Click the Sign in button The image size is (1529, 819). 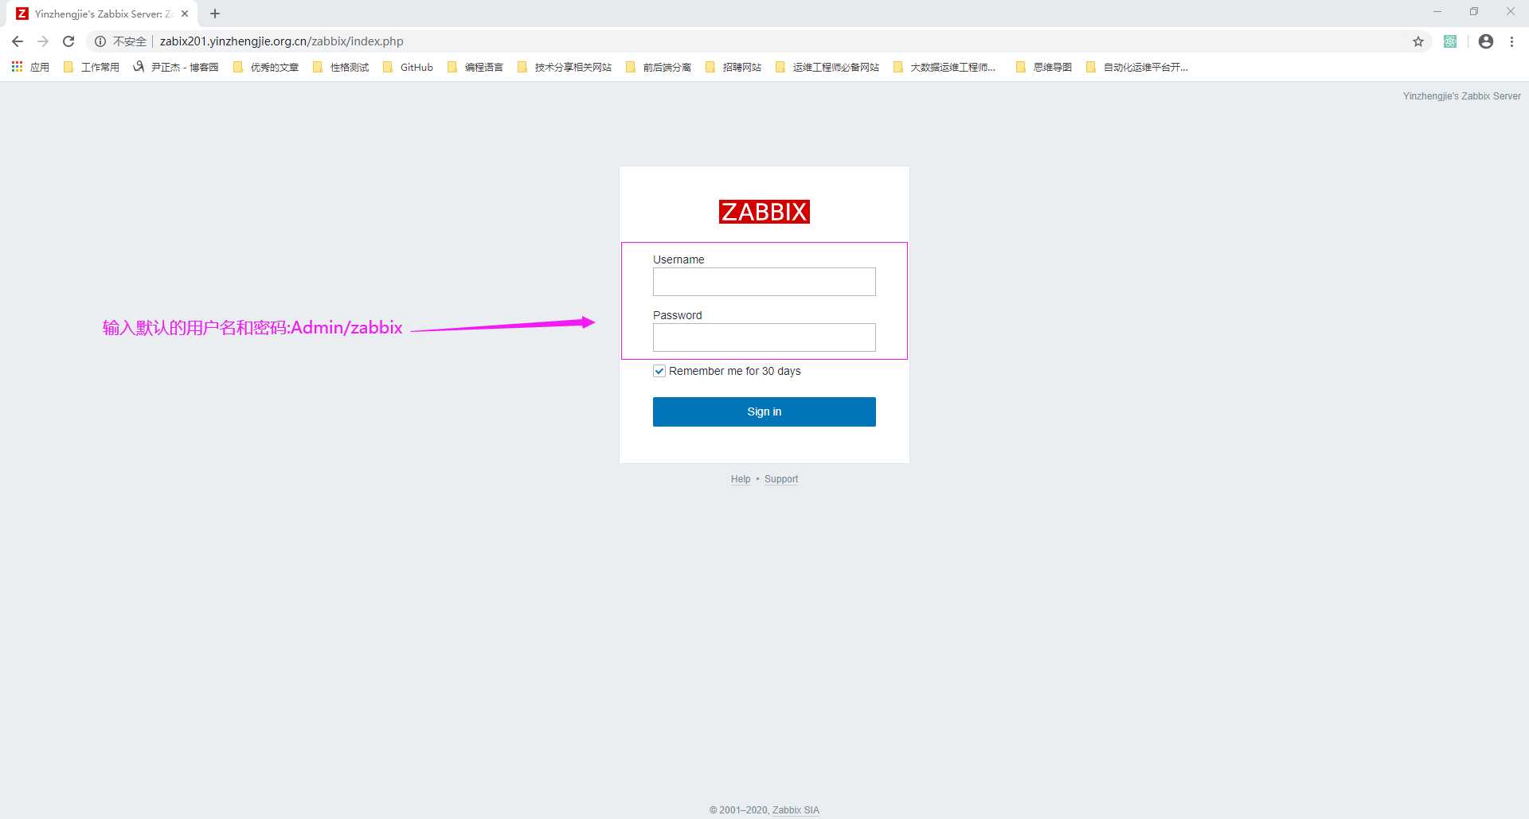764,411
